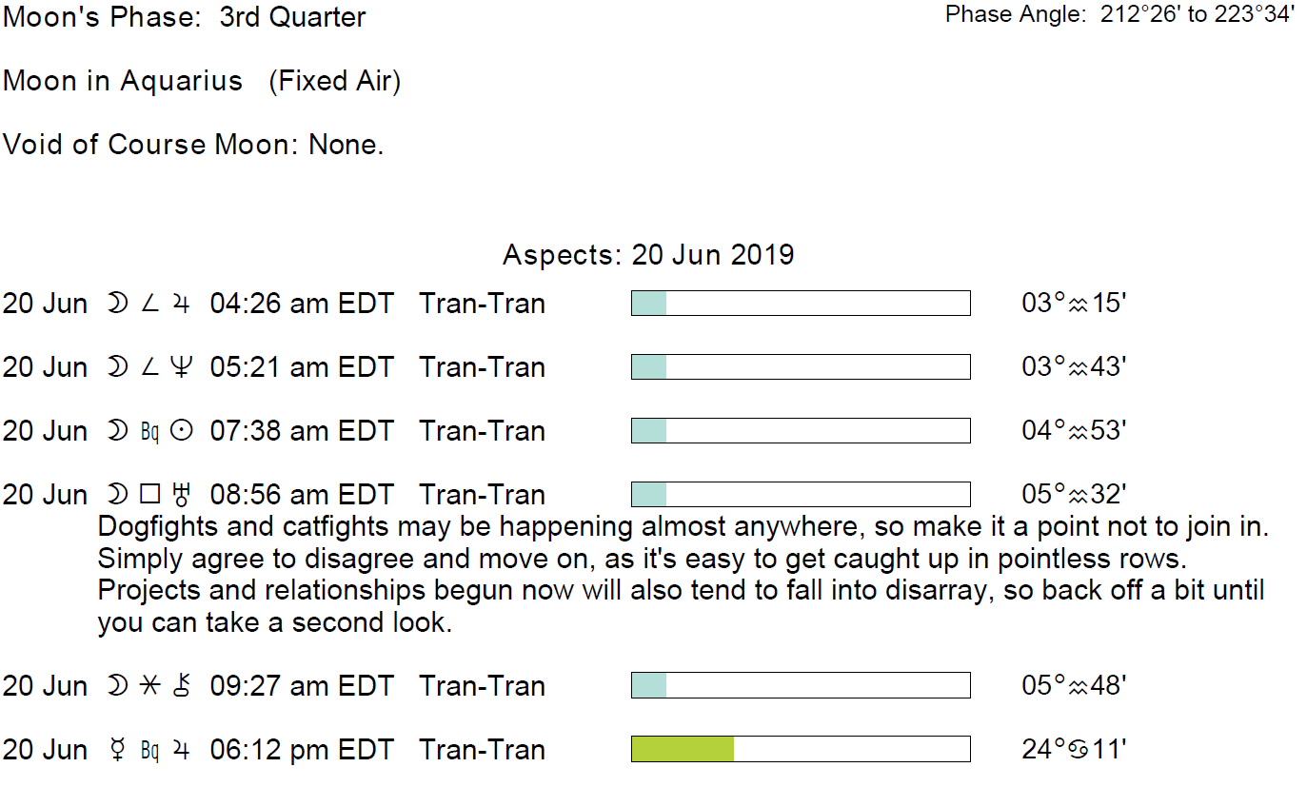The height and width of the screenshot is (787, 1307).
Task: Click the Sun glyph in the 07:38 am row
Action: point(181,432)
